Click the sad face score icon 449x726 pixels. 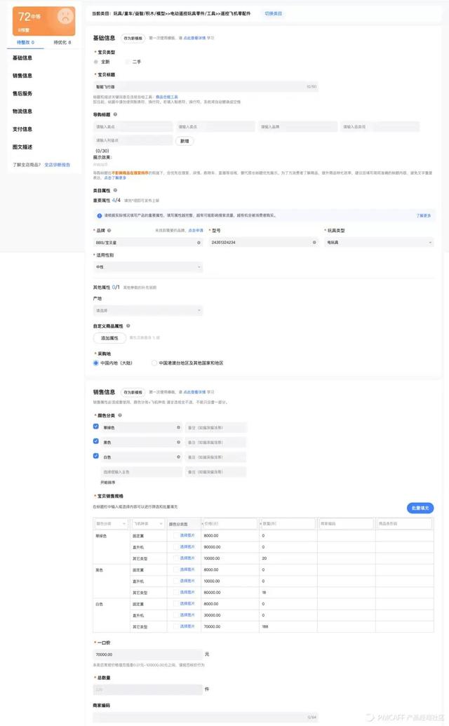coord(65,17)
